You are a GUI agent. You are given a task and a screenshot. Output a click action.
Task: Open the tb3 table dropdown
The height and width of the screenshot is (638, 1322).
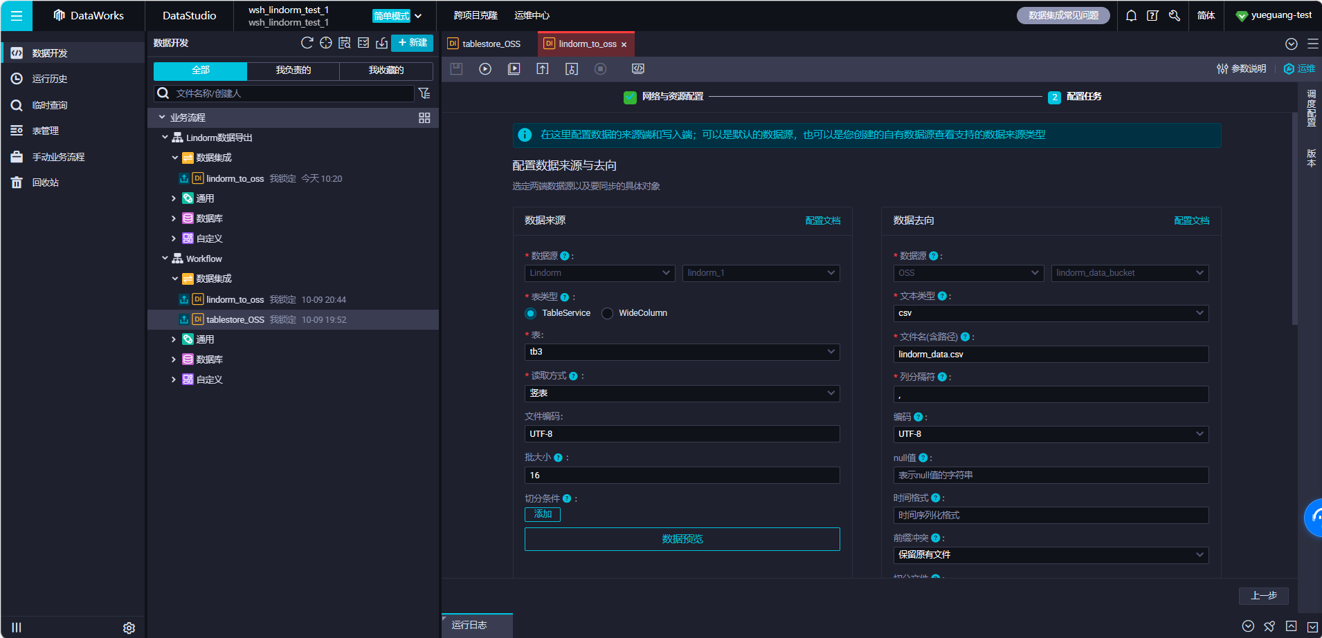click(682, 352)
